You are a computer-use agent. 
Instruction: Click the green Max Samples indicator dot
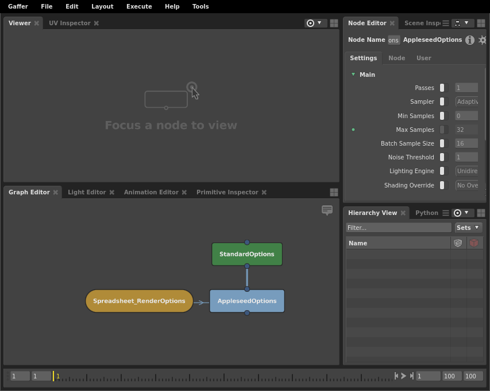pyautogui.click(x=353, y=130)
